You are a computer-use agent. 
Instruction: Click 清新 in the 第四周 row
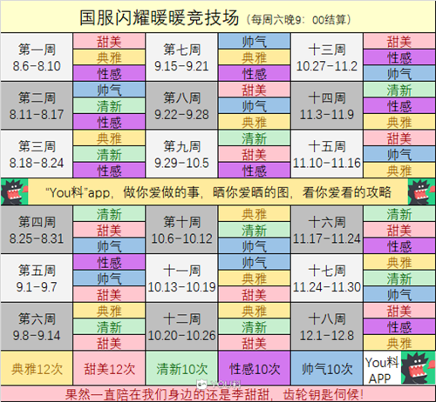tap(109, 214)
